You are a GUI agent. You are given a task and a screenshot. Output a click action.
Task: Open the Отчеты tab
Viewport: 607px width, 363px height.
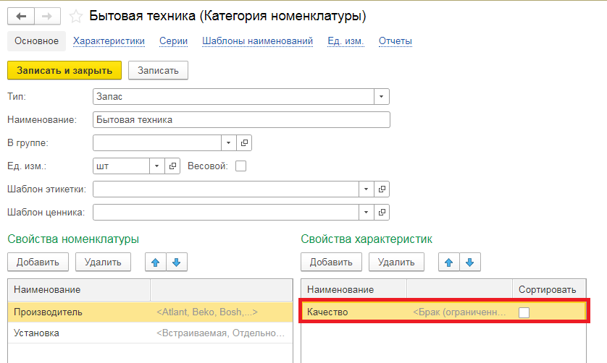point(395,41)
